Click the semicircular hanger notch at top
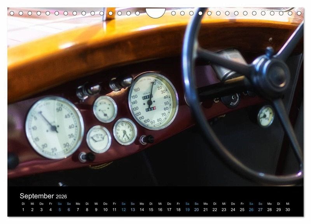 [155, 13]
